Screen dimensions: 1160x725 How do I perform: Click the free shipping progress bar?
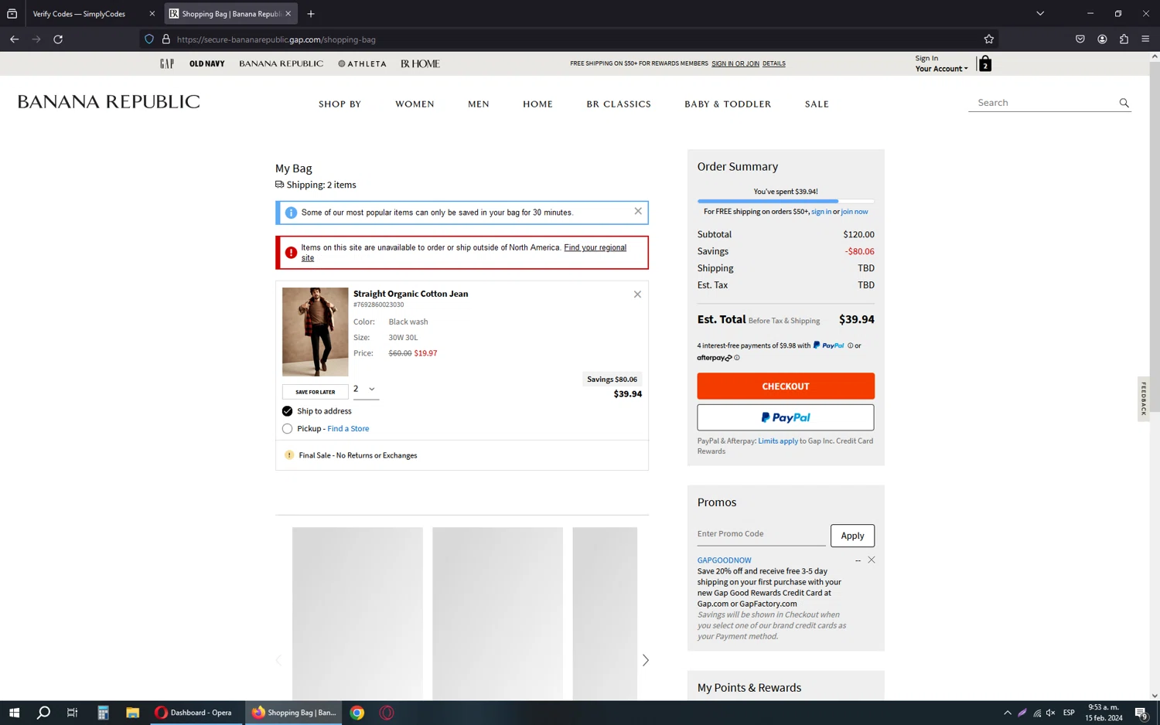click(786, 201)
